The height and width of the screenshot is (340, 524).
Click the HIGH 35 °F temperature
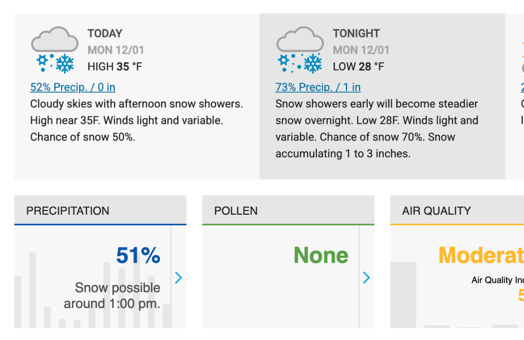tap(114, 66)
